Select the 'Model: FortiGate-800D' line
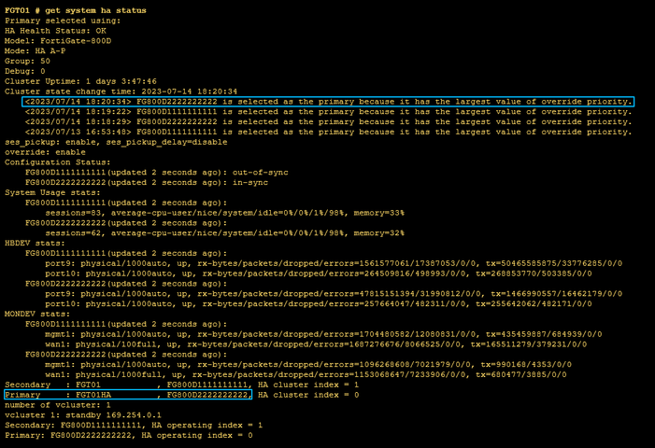Viewport: 655px width, 448px height. coord(58,41)
